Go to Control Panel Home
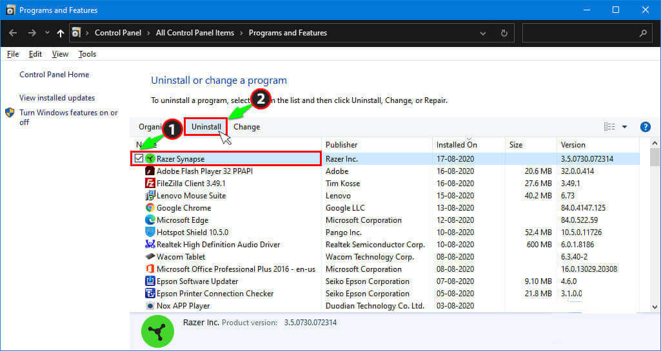Screen dimensions: 661x351 pos(54,75)
